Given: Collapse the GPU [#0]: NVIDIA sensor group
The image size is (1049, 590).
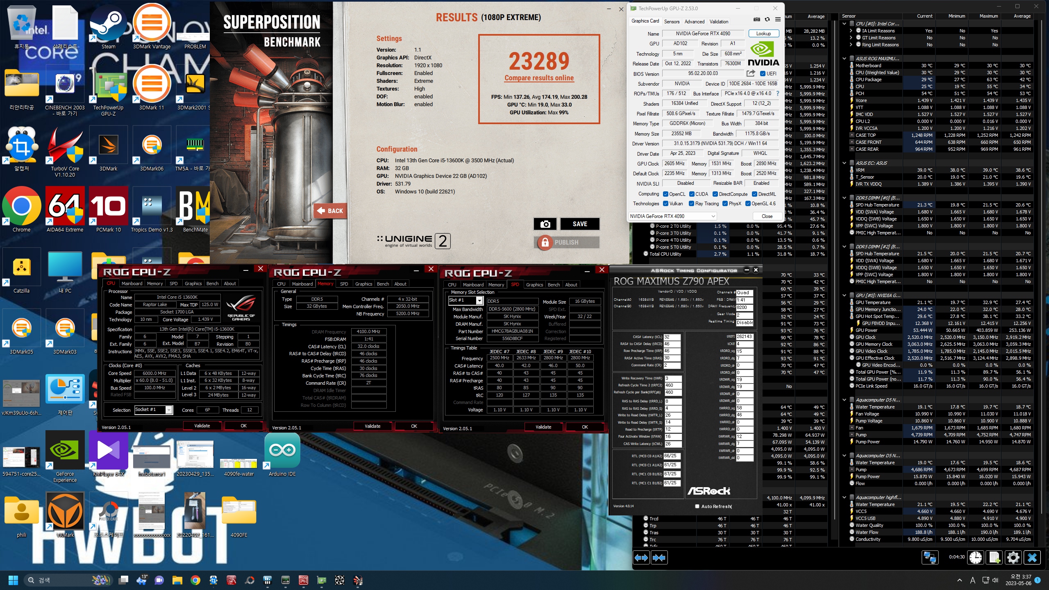Looking at the screenshot, I should (845, 295).
